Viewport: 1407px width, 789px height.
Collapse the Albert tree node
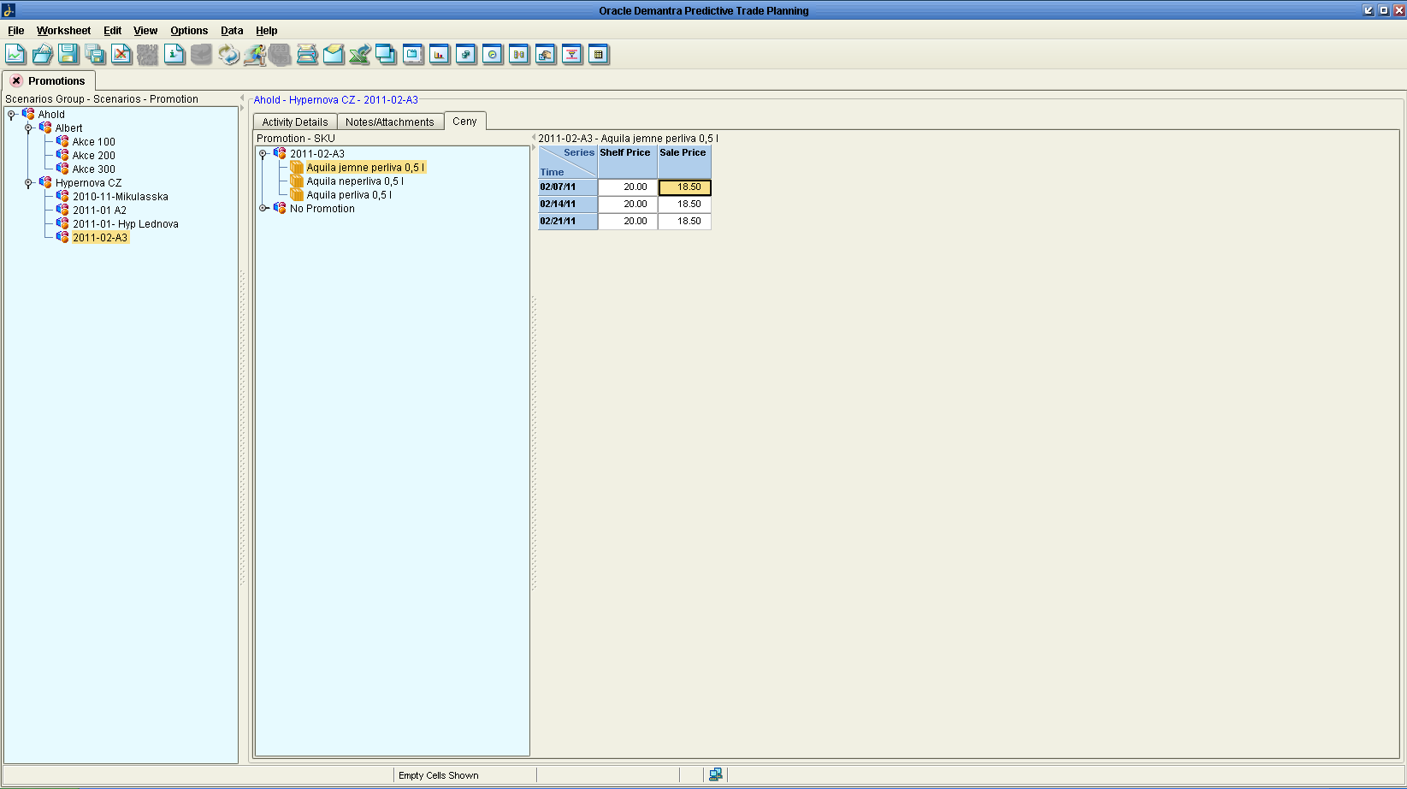click(28, 128)
